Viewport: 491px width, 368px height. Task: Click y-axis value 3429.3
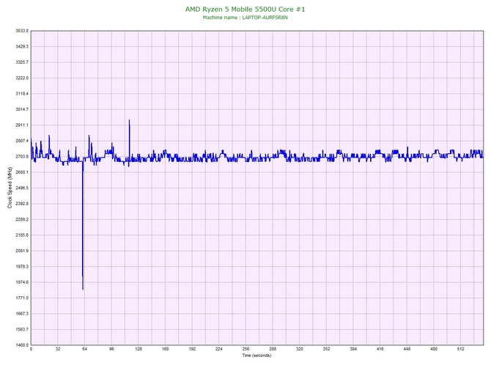pos(22,46)
